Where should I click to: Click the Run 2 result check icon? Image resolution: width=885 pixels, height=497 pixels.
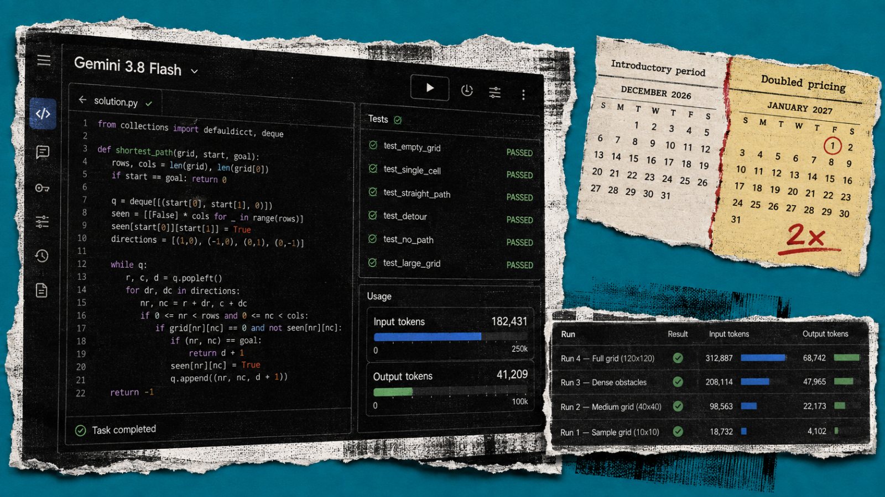coord(678,406)
